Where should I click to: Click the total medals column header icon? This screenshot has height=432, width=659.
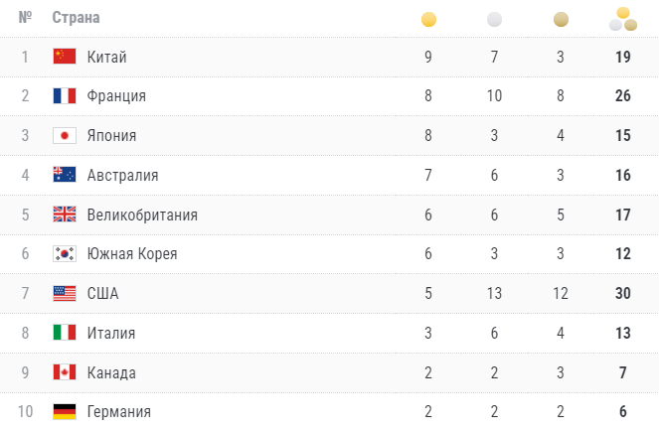tap(623, 19)
